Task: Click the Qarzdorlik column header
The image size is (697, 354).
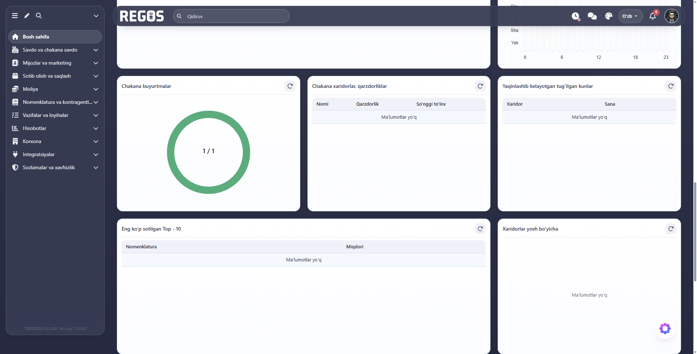Action: tap(367, 104)
